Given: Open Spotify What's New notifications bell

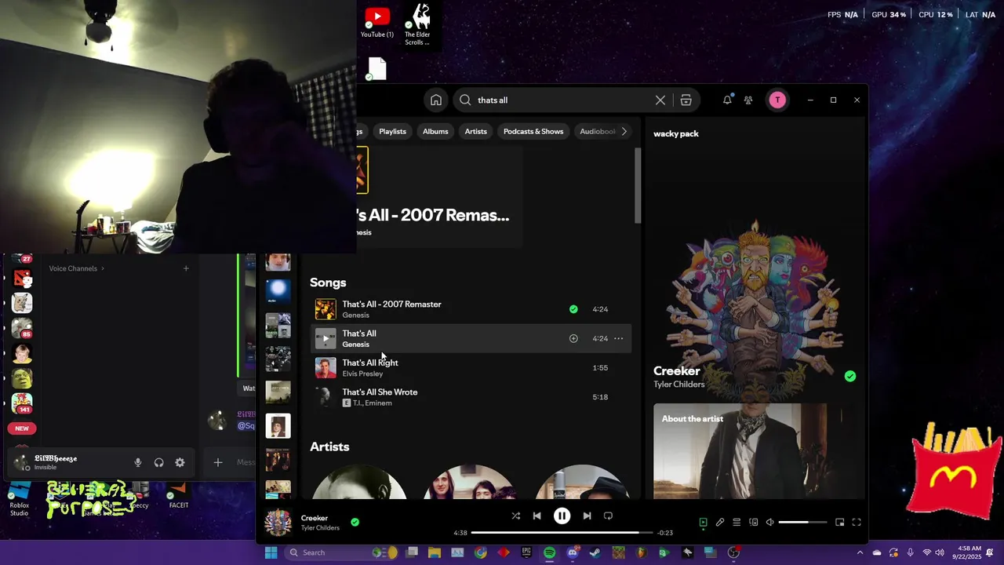Looking at the screenshot, I should point(727,100).
